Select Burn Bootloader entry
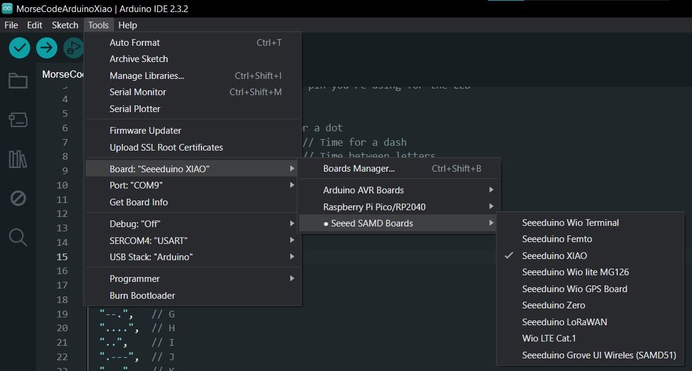 193,296
